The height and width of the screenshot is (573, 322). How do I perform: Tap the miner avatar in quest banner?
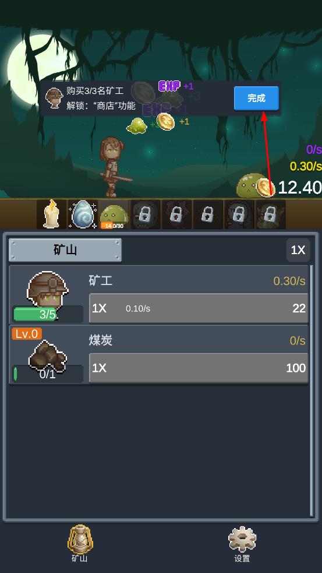(x=54, y=98)
